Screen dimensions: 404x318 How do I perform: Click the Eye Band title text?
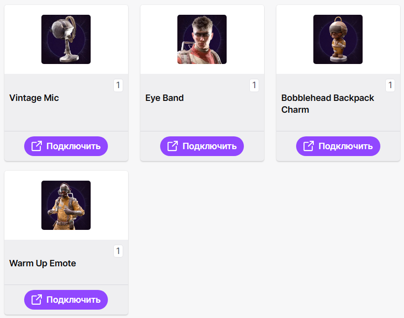165,98
